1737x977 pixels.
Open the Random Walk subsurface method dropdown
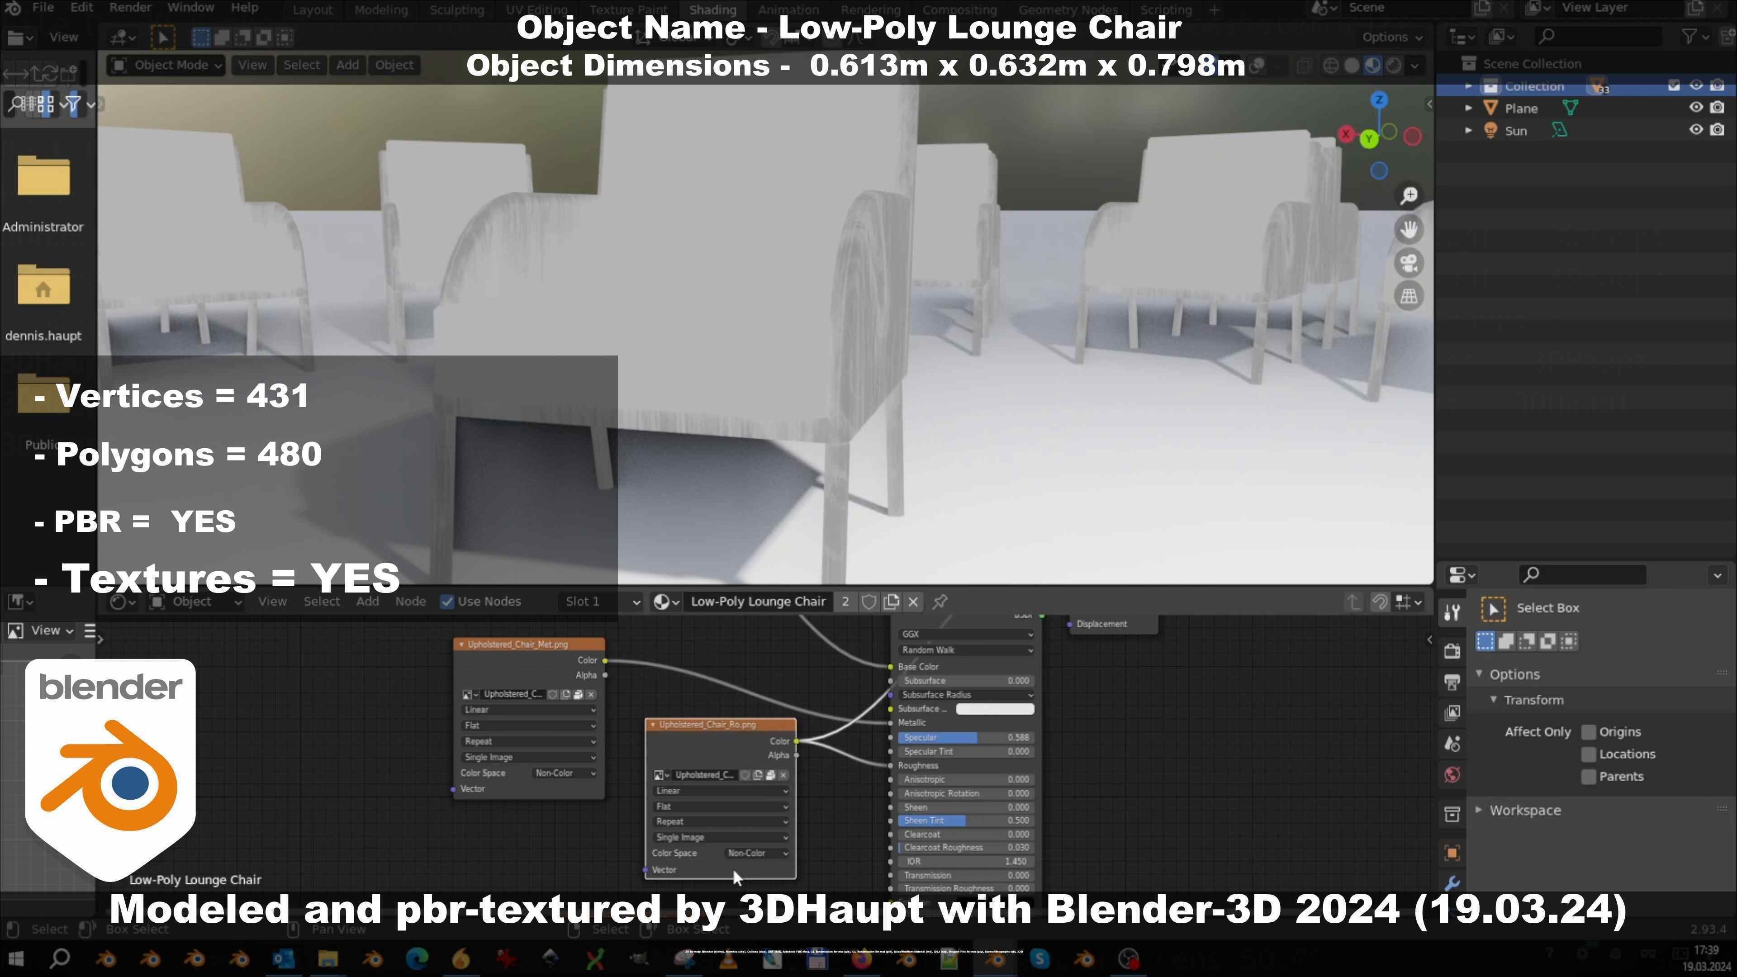[x=966, y=651]
